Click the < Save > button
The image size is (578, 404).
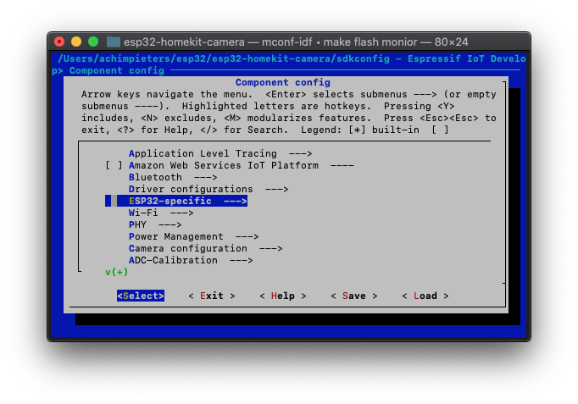[x=354, y=296]
